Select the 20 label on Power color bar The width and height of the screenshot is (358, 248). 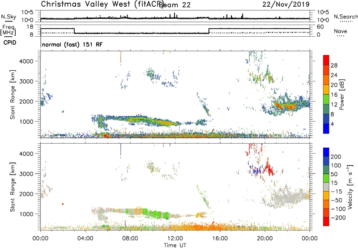[x=334, y=85]
